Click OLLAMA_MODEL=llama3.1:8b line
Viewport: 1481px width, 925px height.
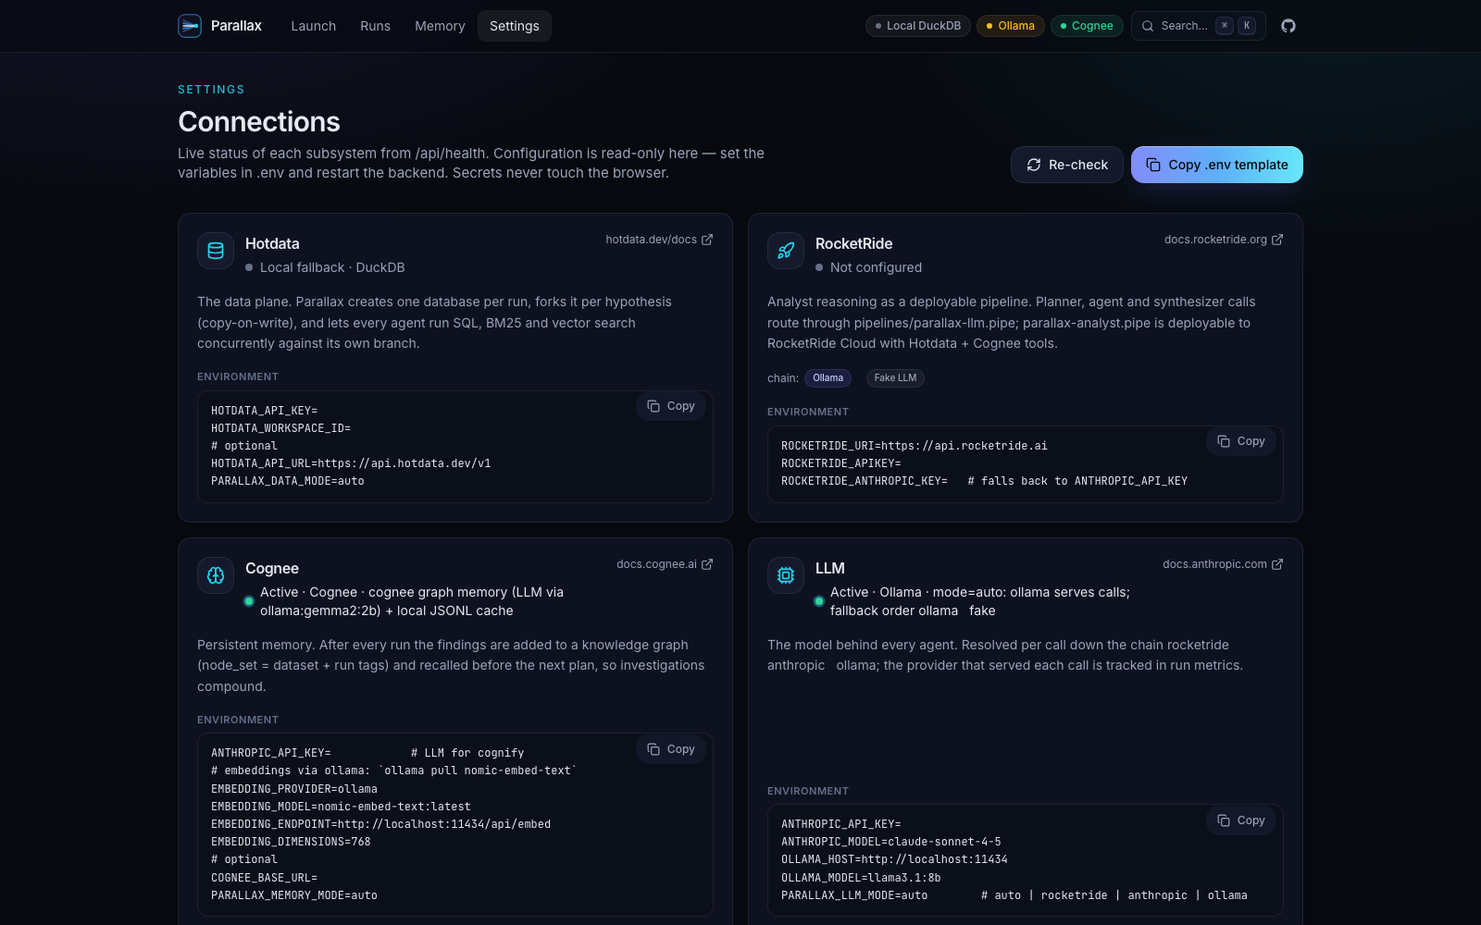pos(861,878)
